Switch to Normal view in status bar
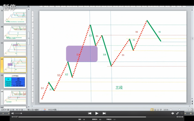Screen dimensions: 194x121 tap(152, 110)
